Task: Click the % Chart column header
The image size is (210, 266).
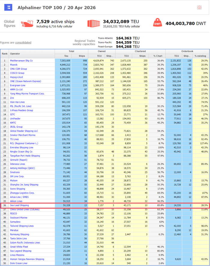Action: [157, 56]
